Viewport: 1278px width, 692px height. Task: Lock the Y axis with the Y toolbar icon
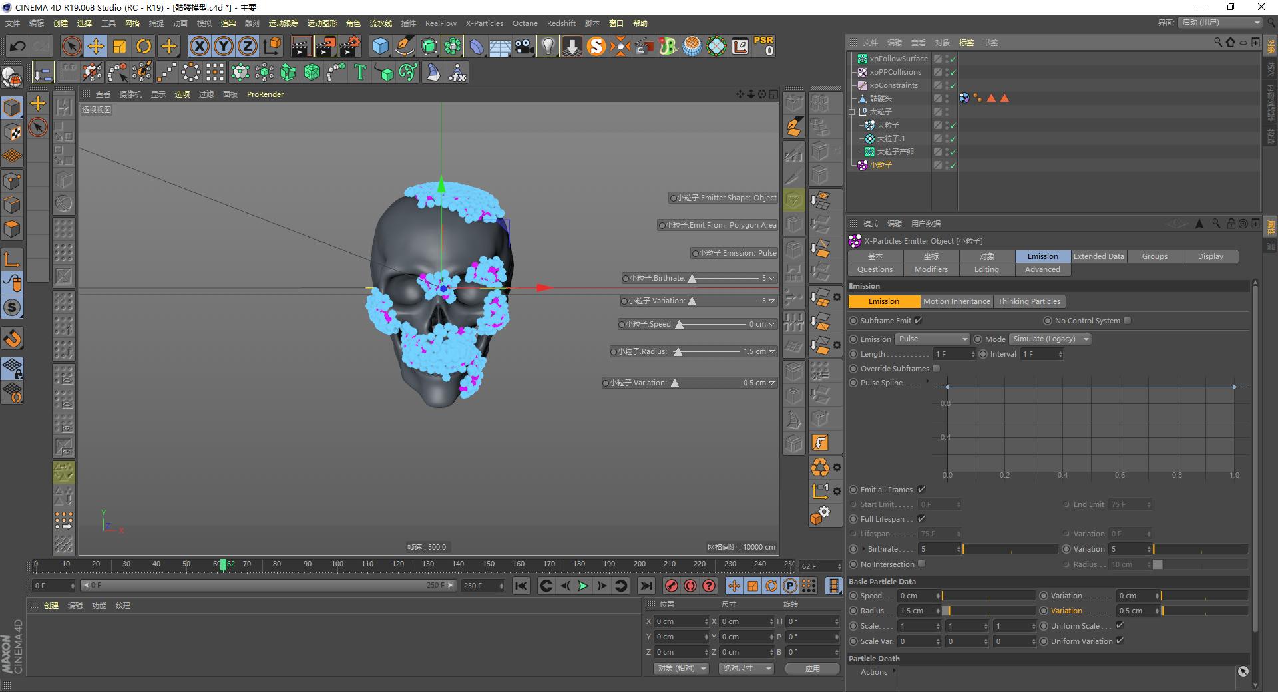[x=223, y=46]
